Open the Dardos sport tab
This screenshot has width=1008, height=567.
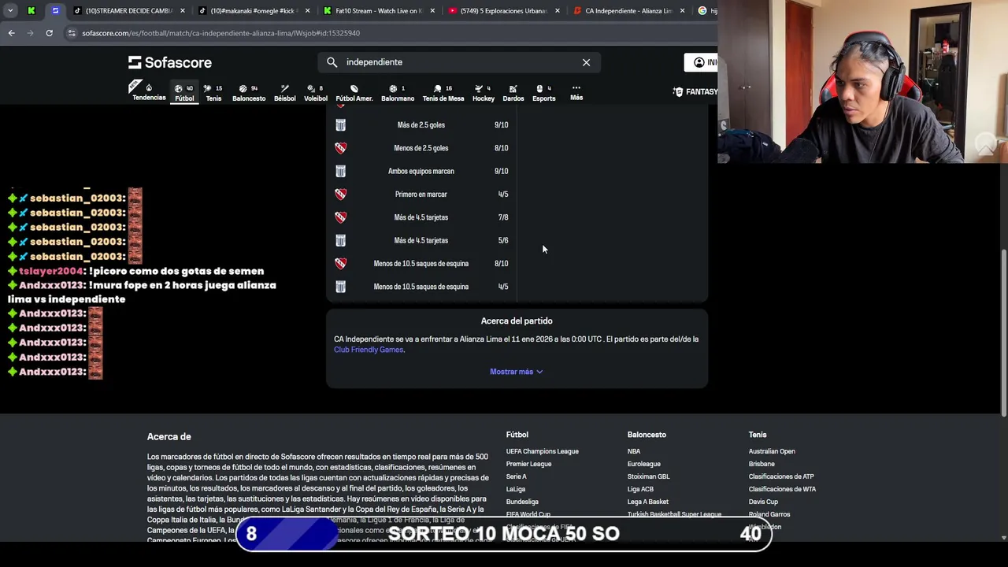513,93
